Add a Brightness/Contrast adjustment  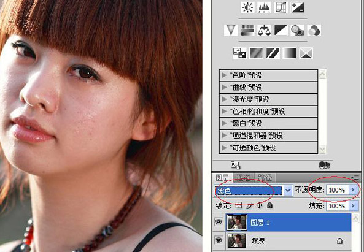click(x=247, y=7)
